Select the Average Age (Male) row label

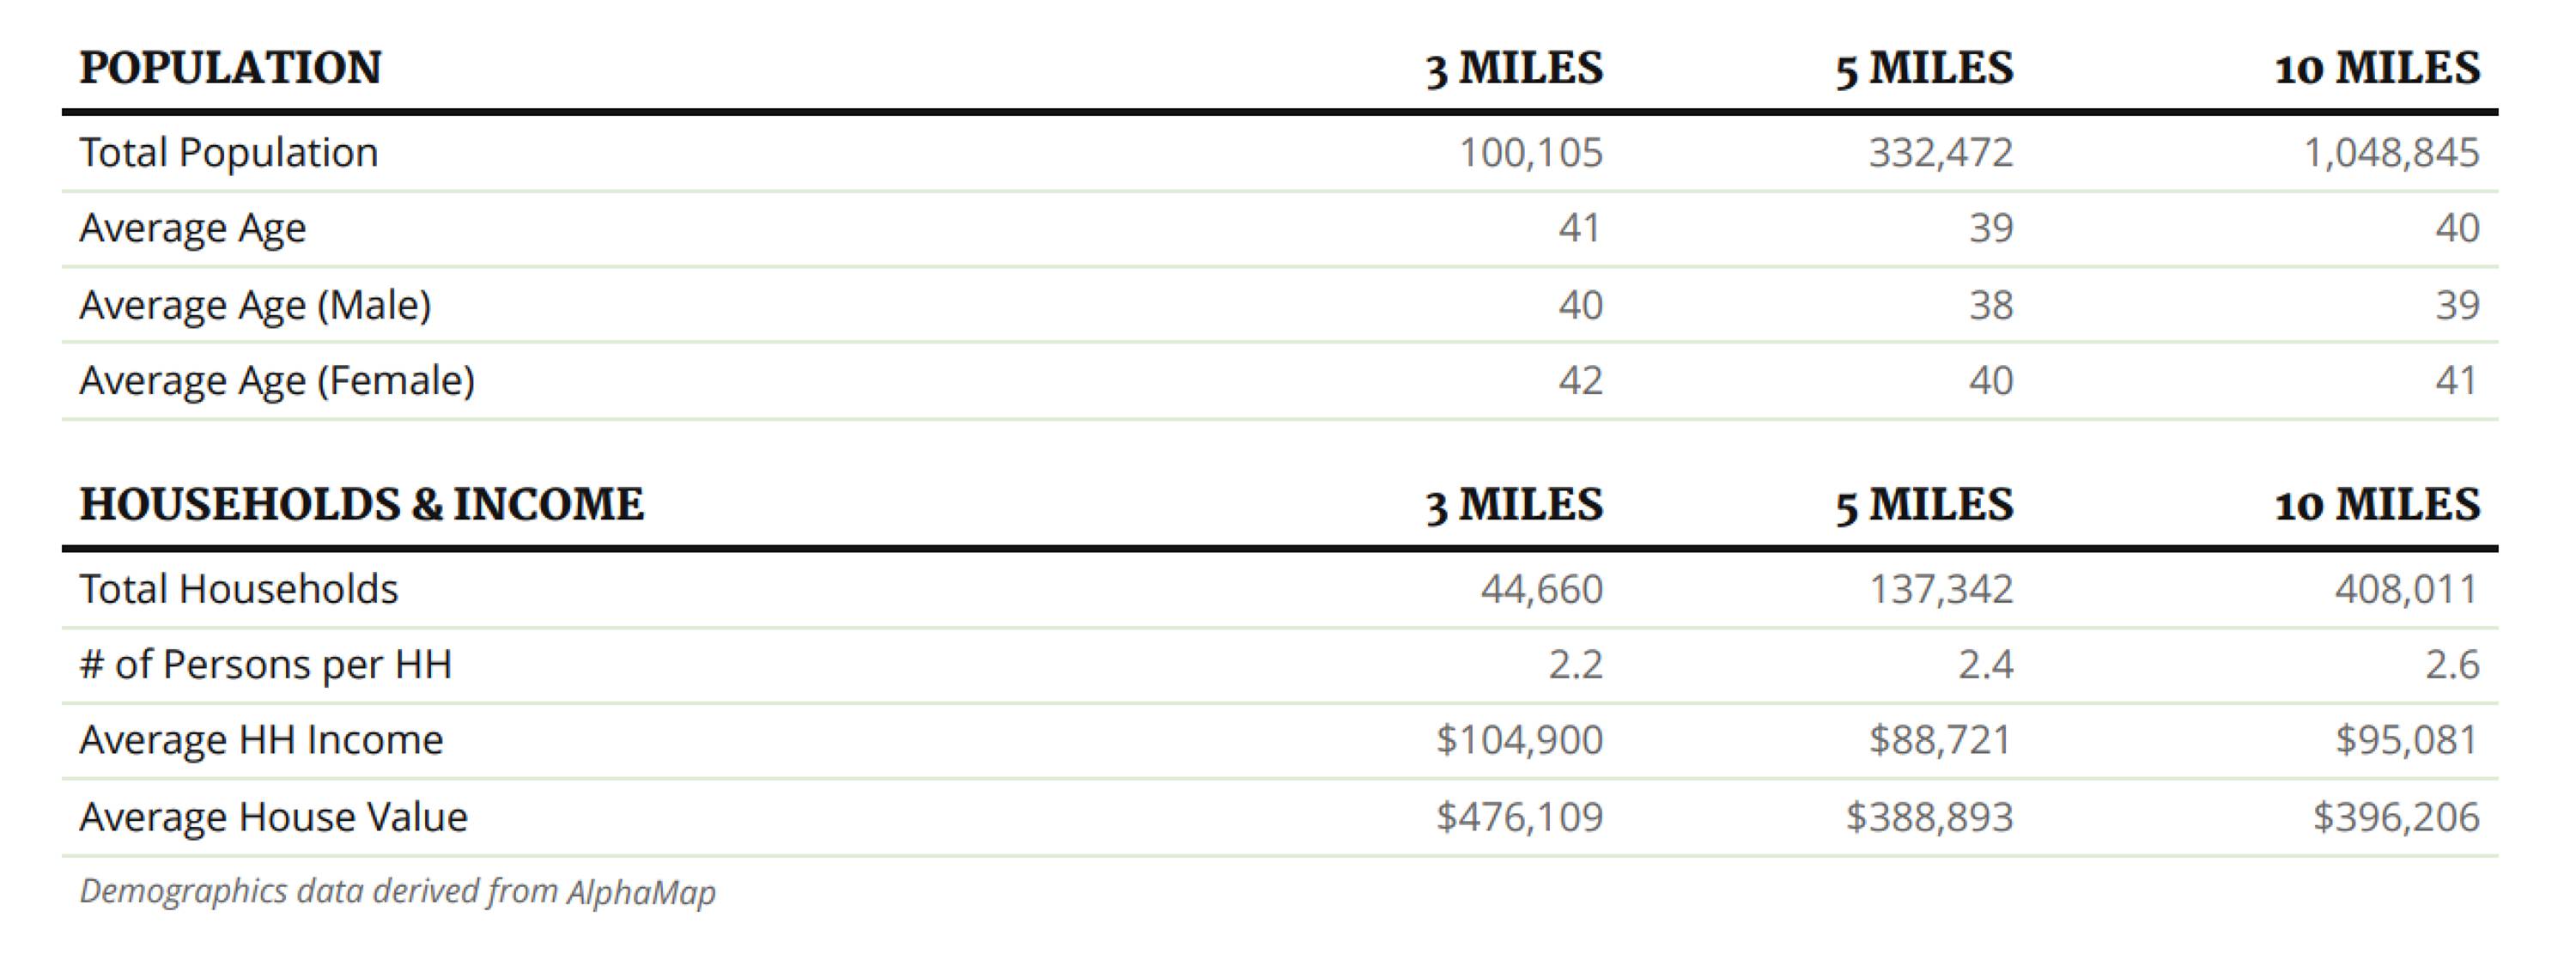[x=255, y=305]
